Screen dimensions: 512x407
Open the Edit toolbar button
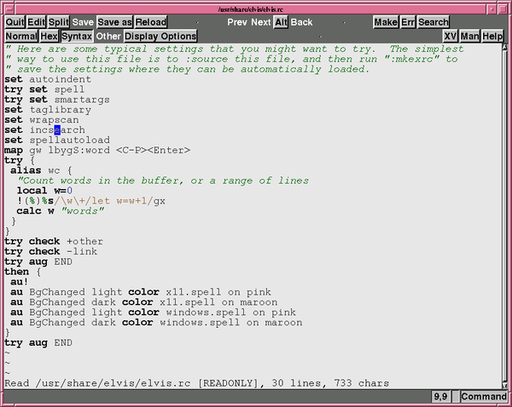(x=36, y=22)
